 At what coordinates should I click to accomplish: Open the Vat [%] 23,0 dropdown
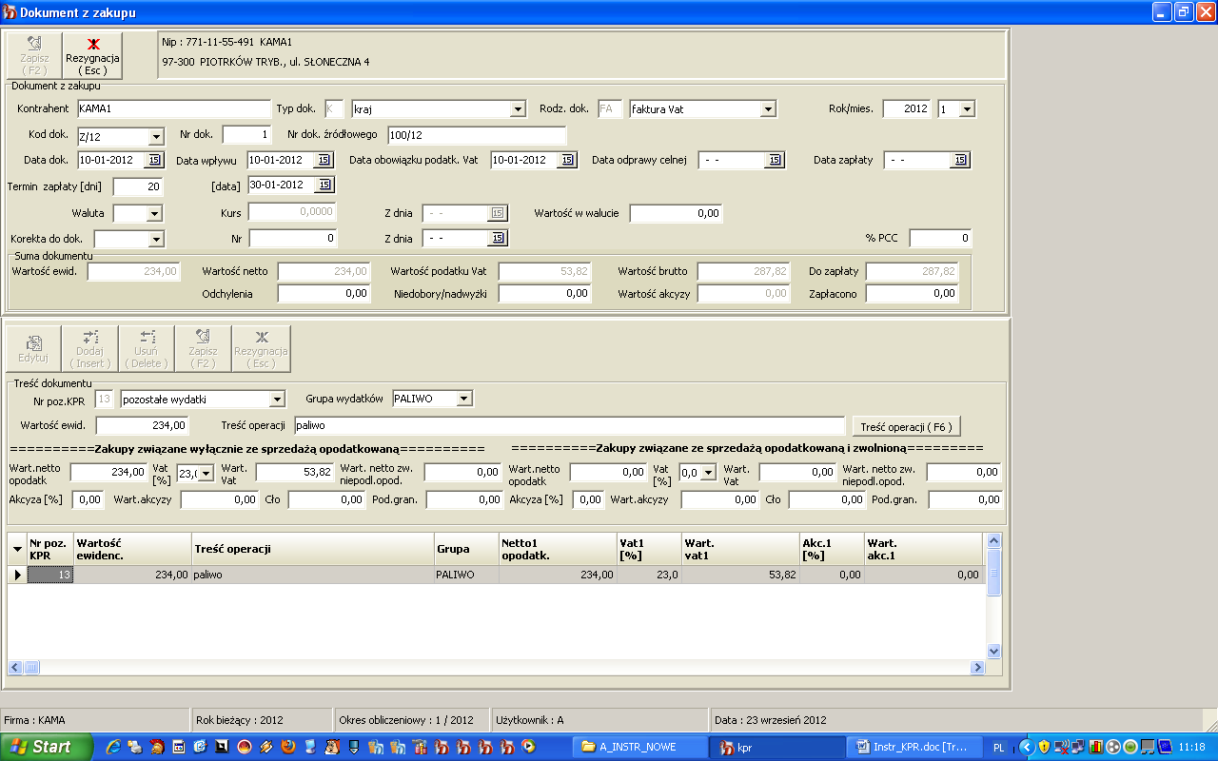[x=206, y=473]
